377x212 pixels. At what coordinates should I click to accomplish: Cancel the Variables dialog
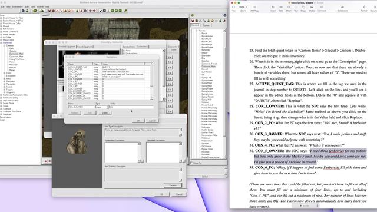[x=152, y=121]
